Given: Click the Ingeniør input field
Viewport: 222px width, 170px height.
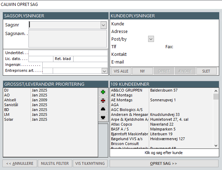Looking at the screenshot, I should pos(75,65).
